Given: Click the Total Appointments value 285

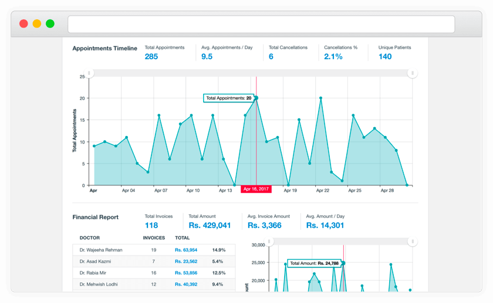Looking at the screenshot, I should 151,56.
